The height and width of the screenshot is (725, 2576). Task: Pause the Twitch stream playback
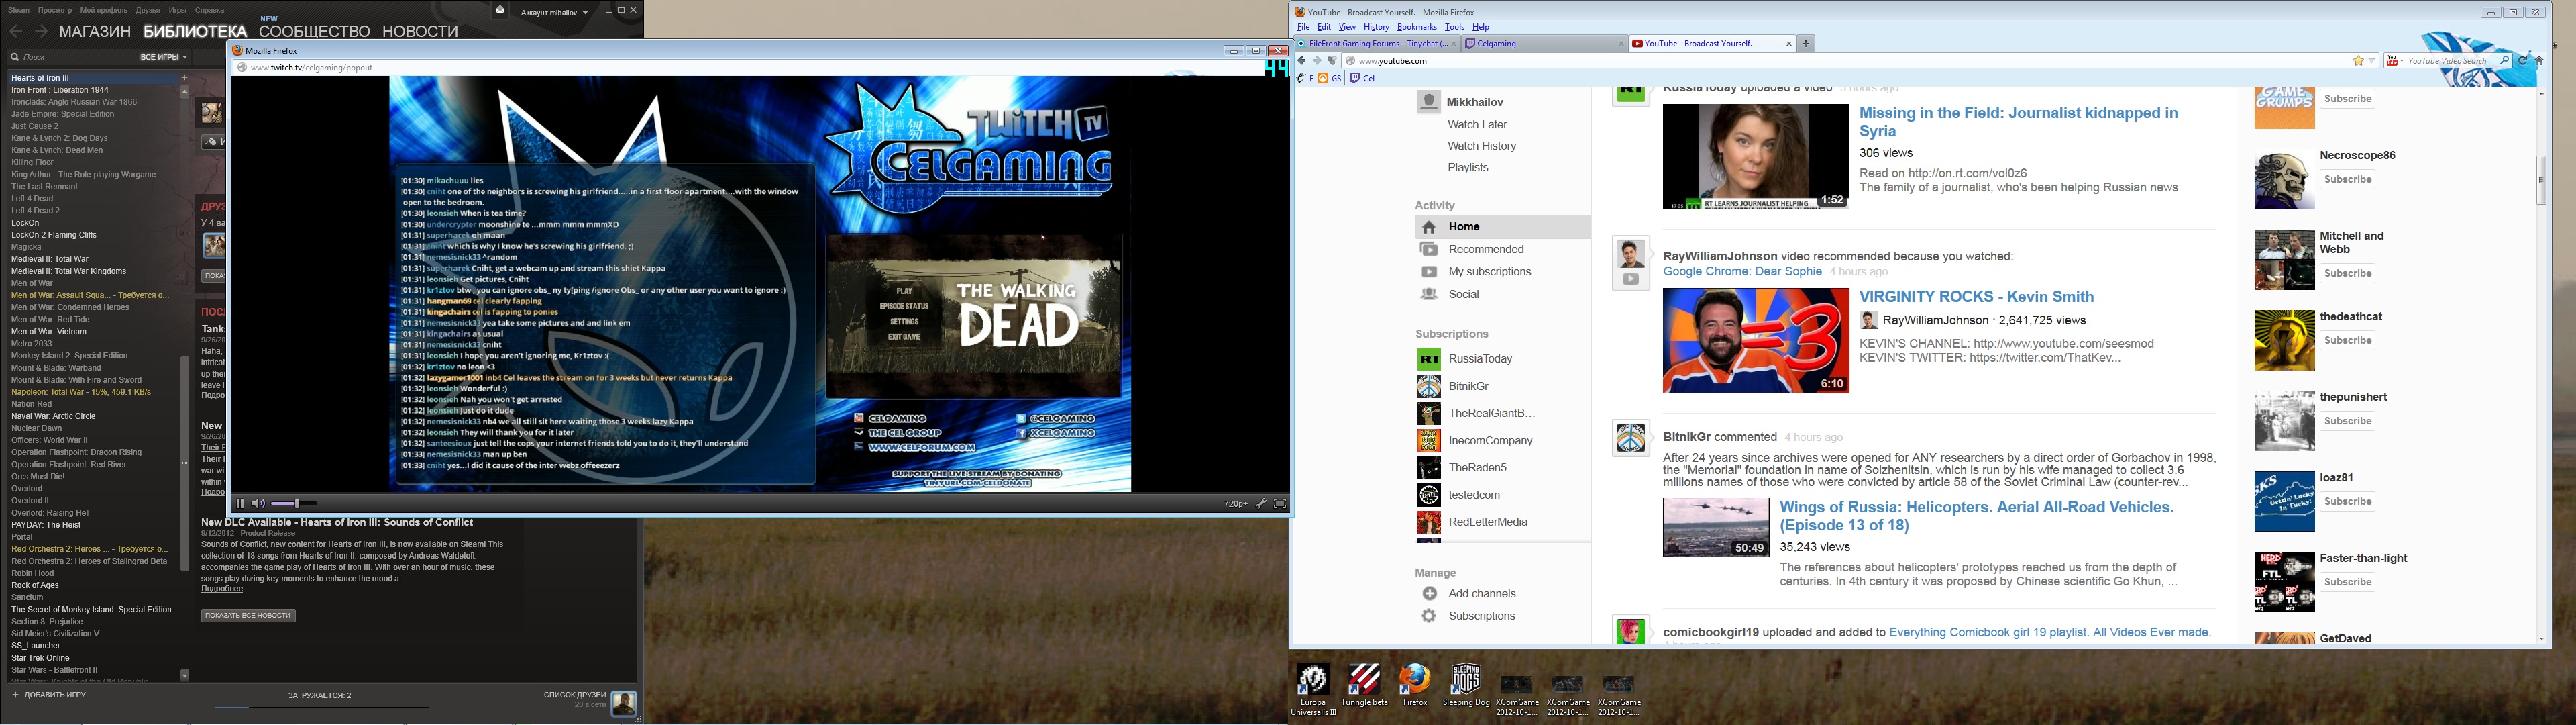[240, 503]
